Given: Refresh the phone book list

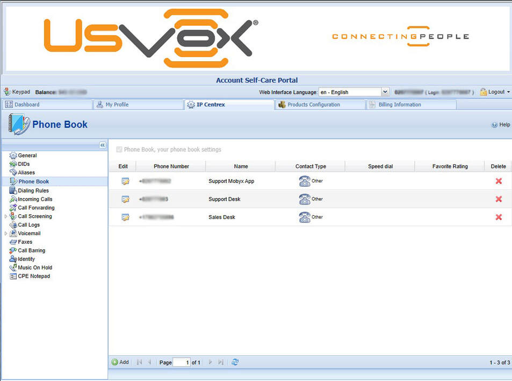Looking at the screenshot, I should [235, 362].
